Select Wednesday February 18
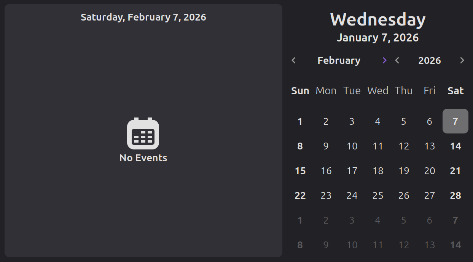 [378, 171]
